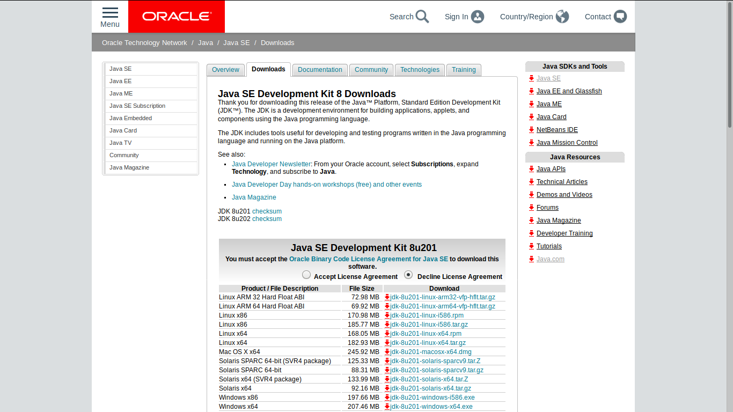Click download arrow icon beside Java ME sidebar link
The image size is (733, 412).
531,104
